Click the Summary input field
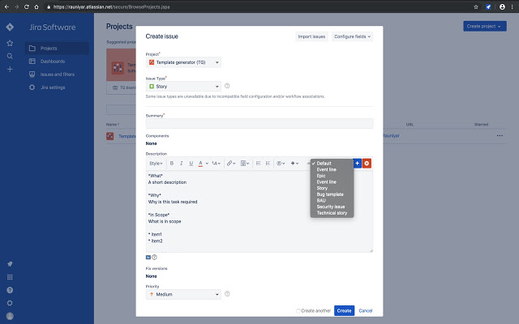This screenshot has width=519, height=324. (x=259, y=124)
